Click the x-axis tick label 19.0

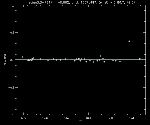tap(110, 118)
